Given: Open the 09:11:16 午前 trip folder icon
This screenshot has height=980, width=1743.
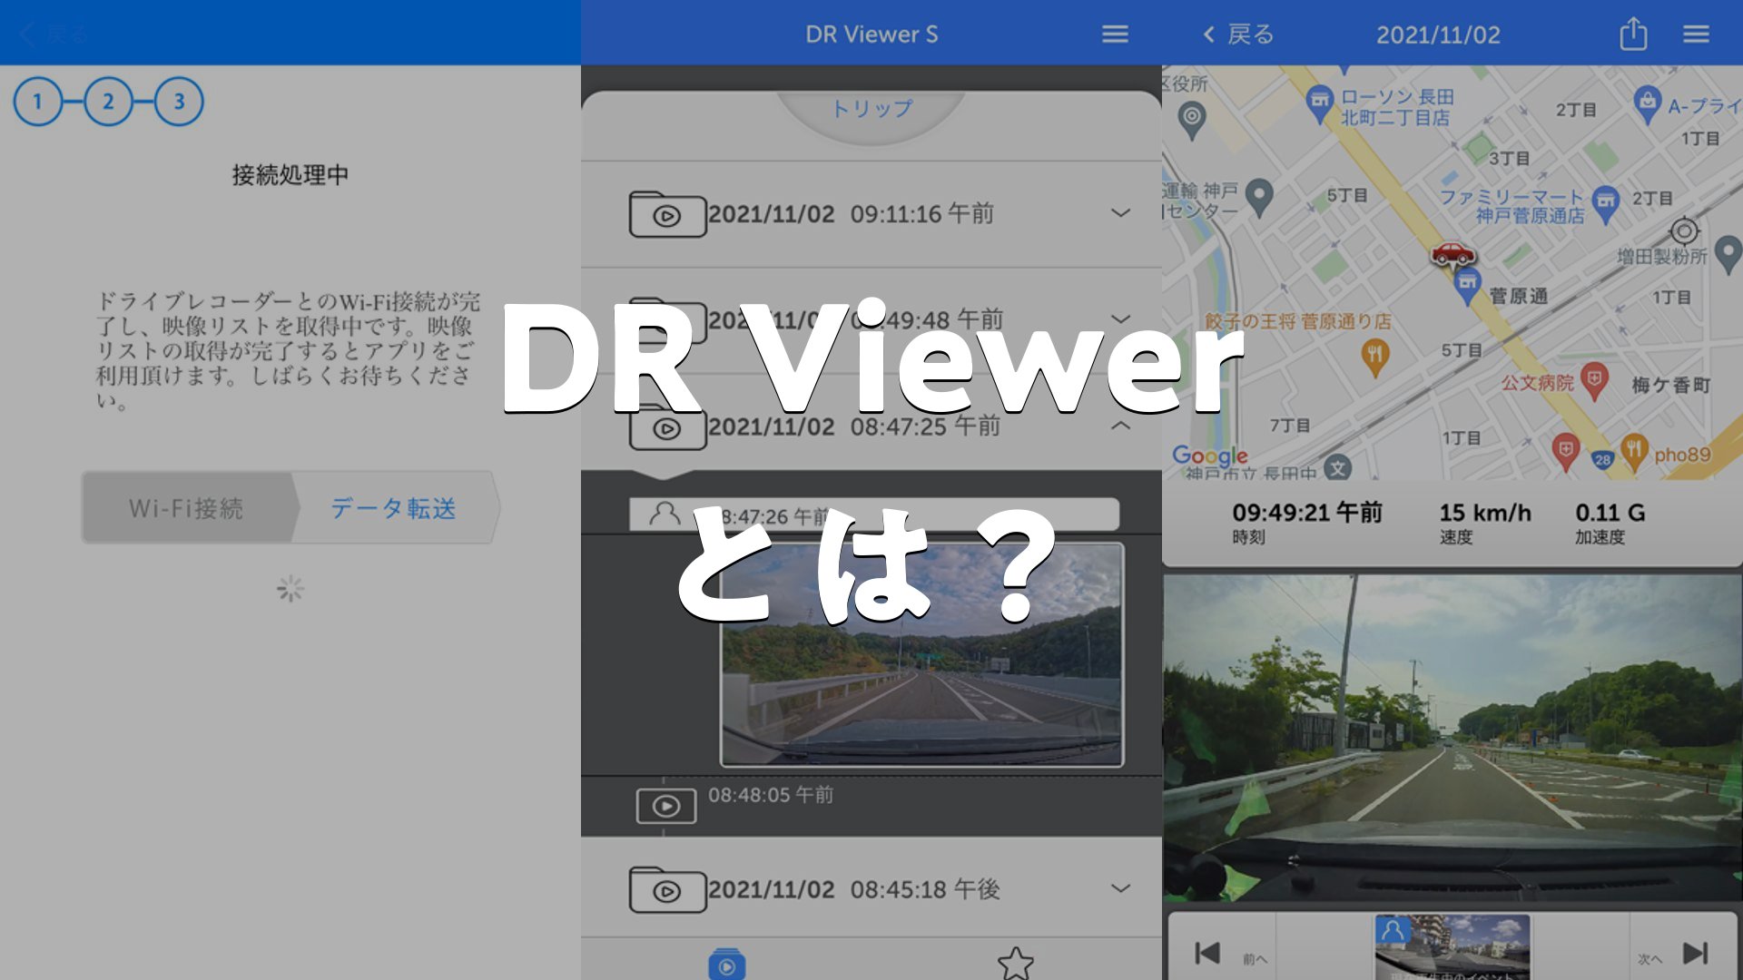Looking at the screenshot, I should tap(667, 215).
